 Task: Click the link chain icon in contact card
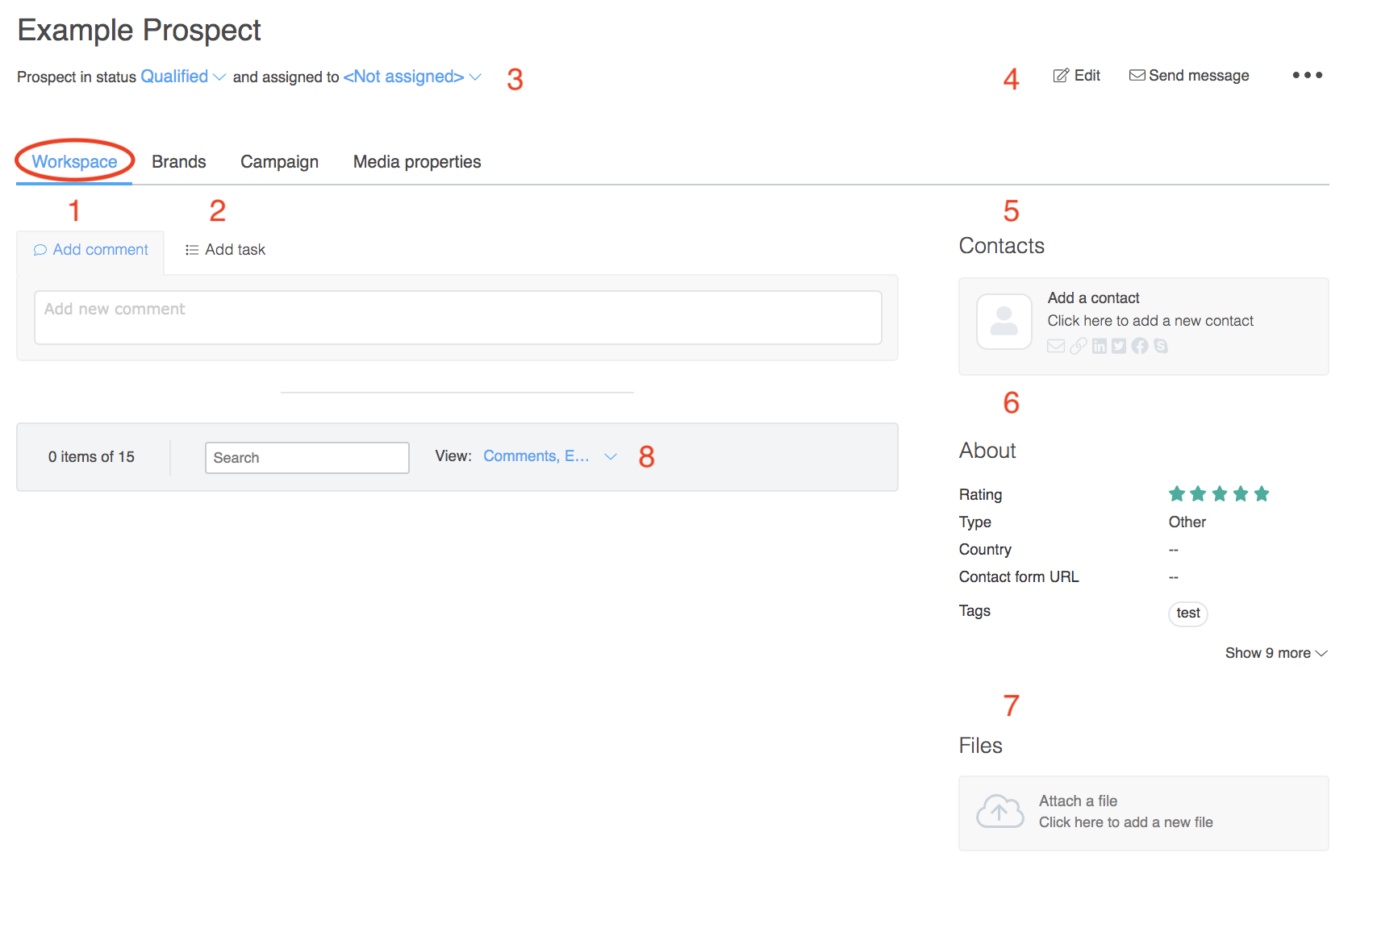pos(1078,347)
